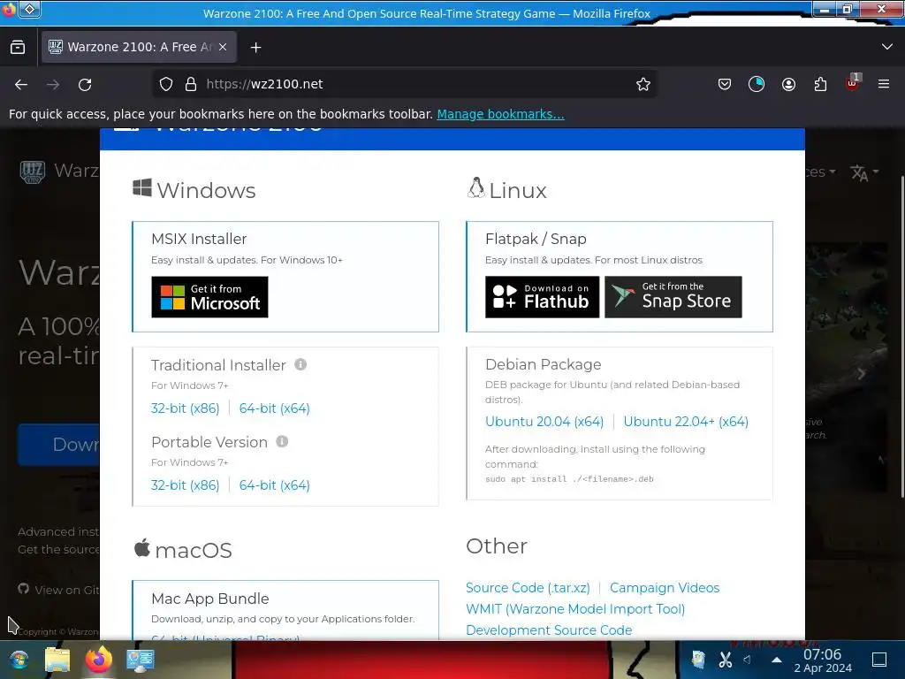Click Get it from Microsoft badge

(x=209, y=297)
